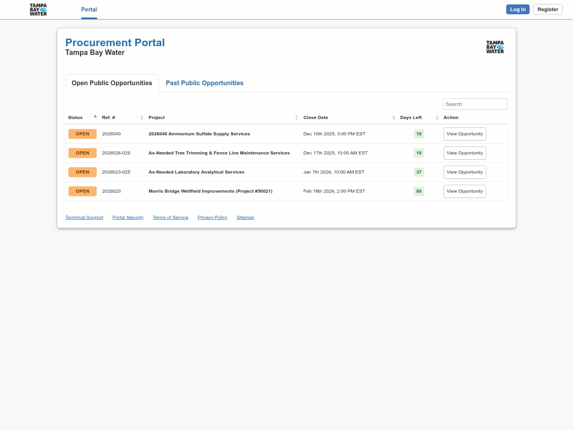Open the Portal navigation menu item
This screenshot has width=573, height=430.
(89, 10)
